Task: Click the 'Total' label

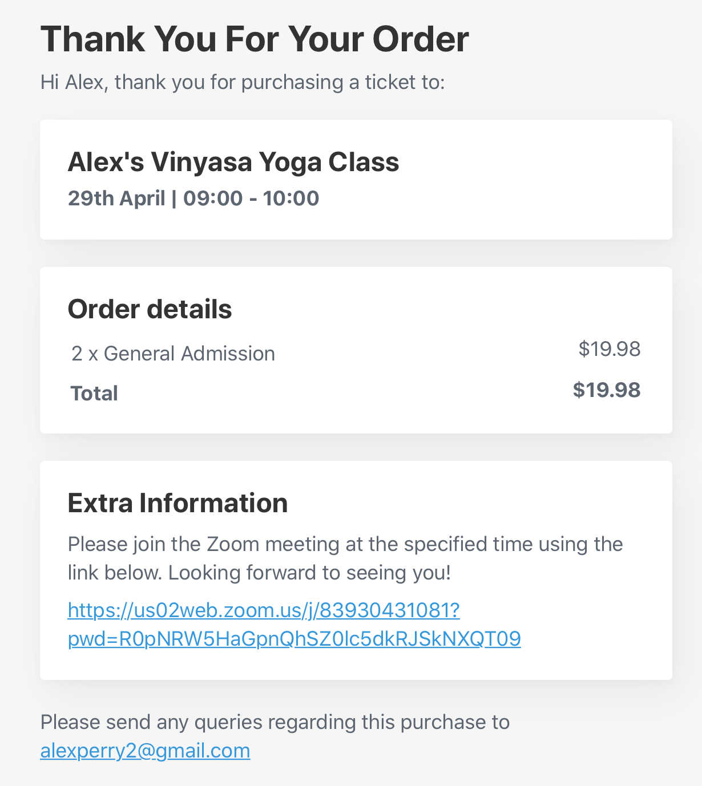Action: (x=94, y=394)
